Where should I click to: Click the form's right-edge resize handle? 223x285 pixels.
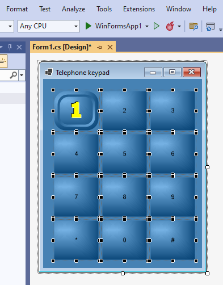click(207, 167)
